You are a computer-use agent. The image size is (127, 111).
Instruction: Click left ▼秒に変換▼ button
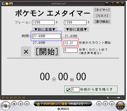click(45, 29)
